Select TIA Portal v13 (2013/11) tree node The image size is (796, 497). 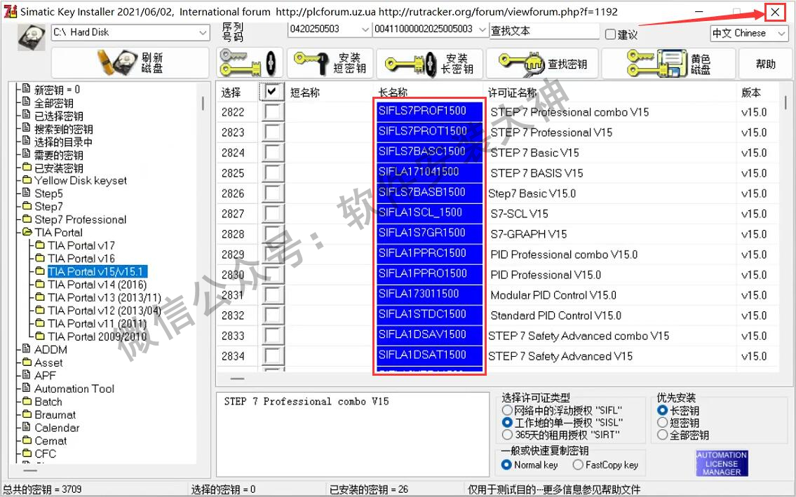pyautogui.click(x=104, y=297)
